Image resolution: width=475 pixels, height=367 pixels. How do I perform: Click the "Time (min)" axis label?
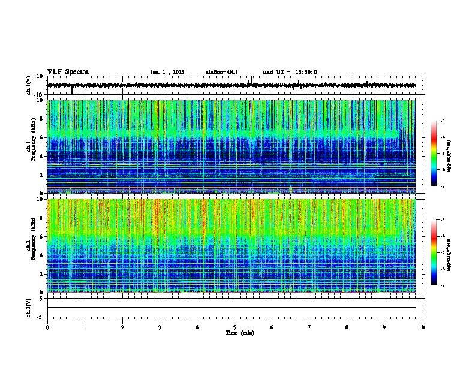click(x=240, y=333)
